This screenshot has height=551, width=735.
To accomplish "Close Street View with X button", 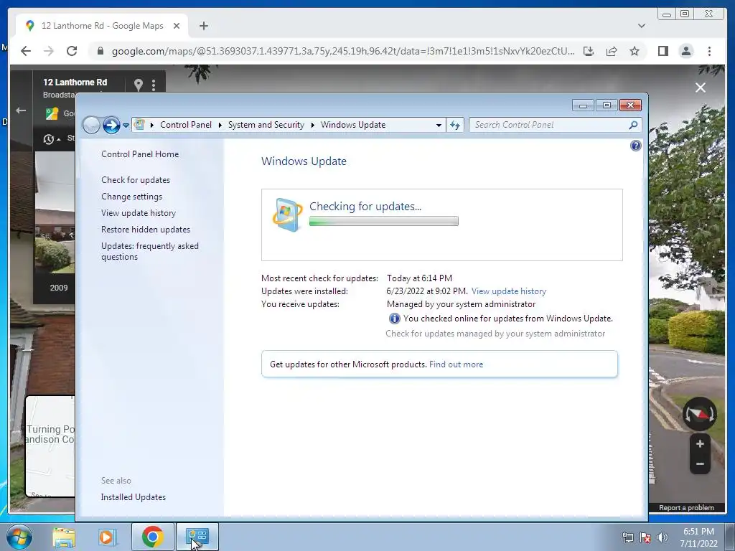I will point(701,88).
